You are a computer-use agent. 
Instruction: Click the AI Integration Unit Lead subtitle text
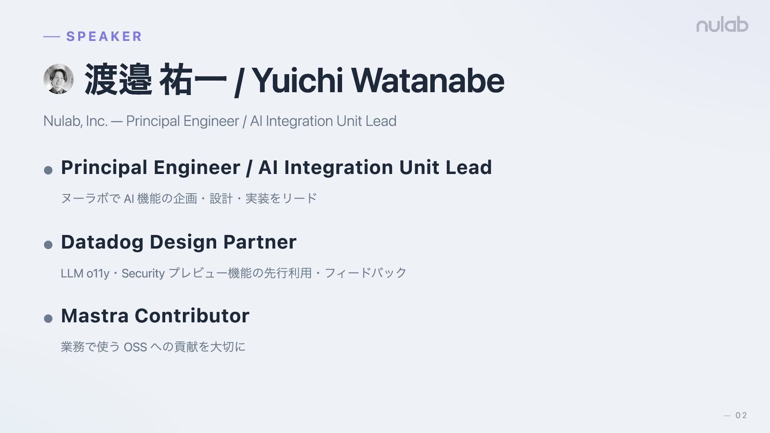click(x=323, y=121)
